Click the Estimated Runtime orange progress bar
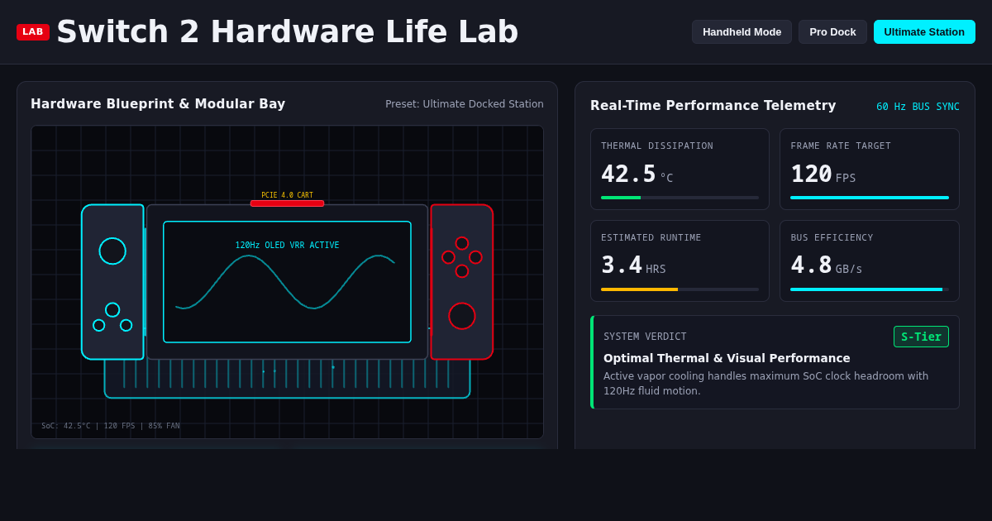This screenshot has height=521, width=992. 680,289
